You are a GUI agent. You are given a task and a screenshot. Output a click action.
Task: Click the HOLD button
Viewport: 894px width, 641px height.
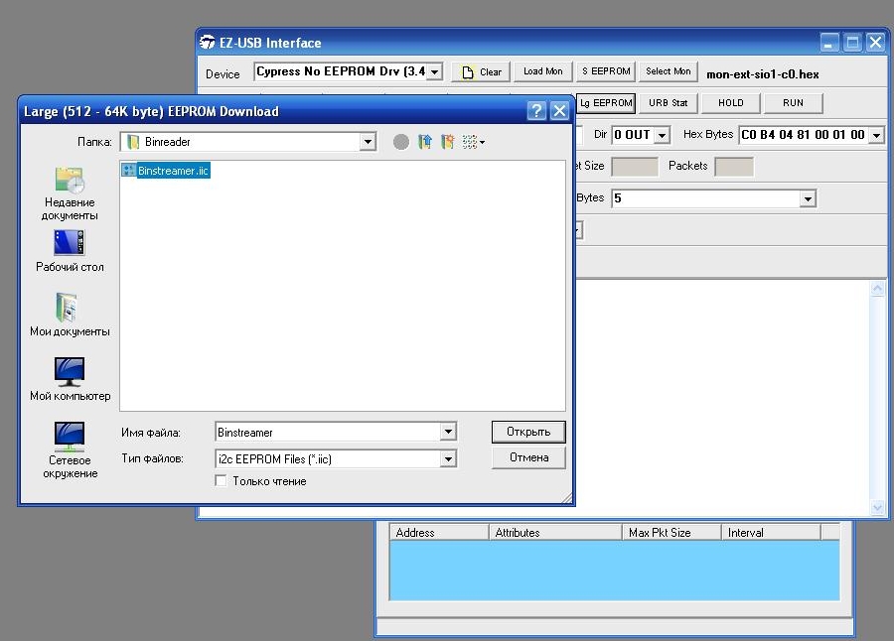coord(730,103)
